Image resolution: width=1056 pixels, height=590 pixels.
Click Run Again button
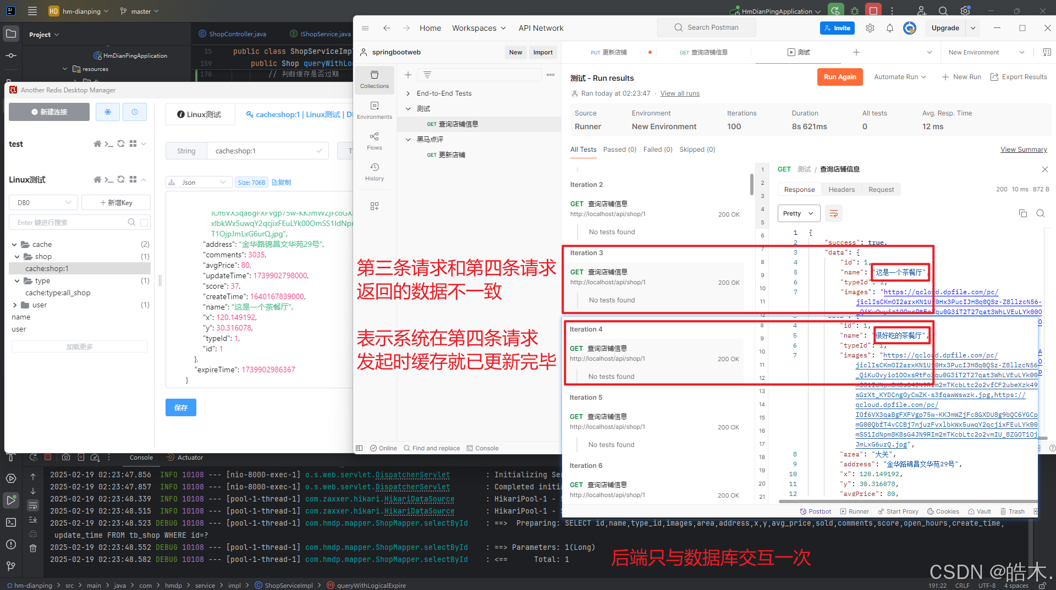pos(840,77)
